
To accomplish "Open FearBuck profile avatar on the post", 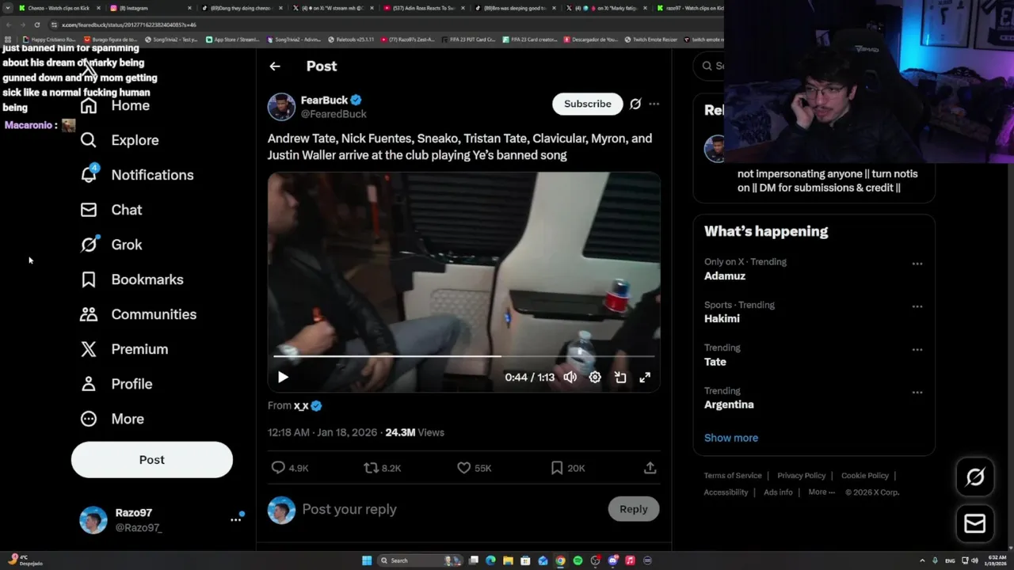I will 281,107.
